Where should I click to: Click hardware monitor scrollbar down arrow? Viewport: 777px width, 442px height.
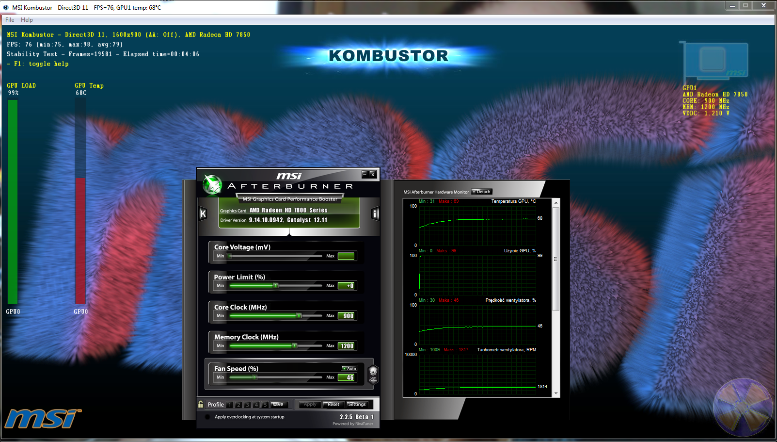(x=556, y=393)
